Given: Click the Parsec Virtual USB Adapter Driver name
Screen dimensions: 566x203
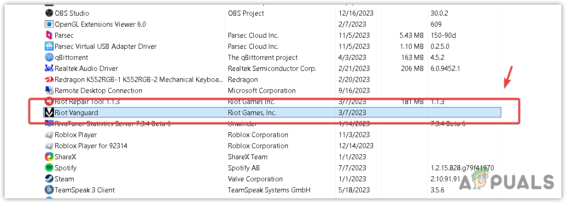Looking at the screenshot, I should pyautogui.click(x=105, y=46).
